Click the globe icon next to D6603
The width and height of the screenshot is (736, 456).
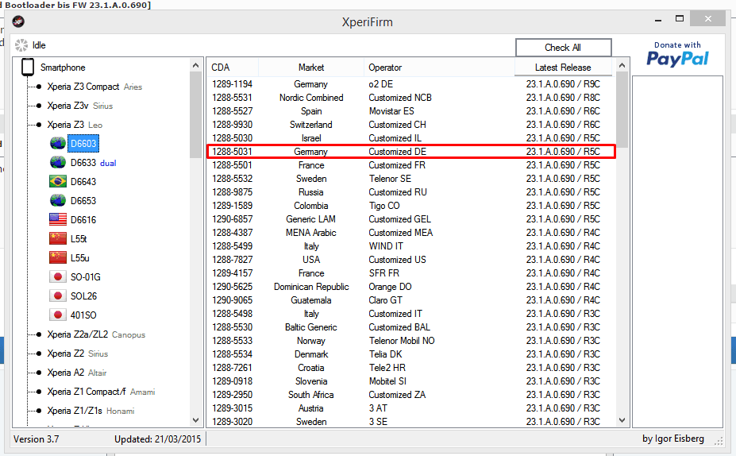click(x=58, y=143)
